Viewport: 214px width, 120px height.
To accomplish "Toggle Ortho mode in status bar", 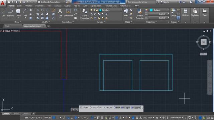I will coord(72,118).
